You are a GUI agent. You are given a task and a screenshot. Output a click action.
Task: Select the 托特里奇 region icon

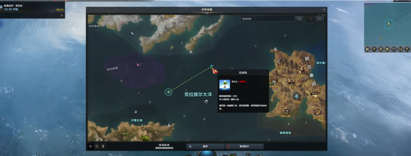[314, 94]
